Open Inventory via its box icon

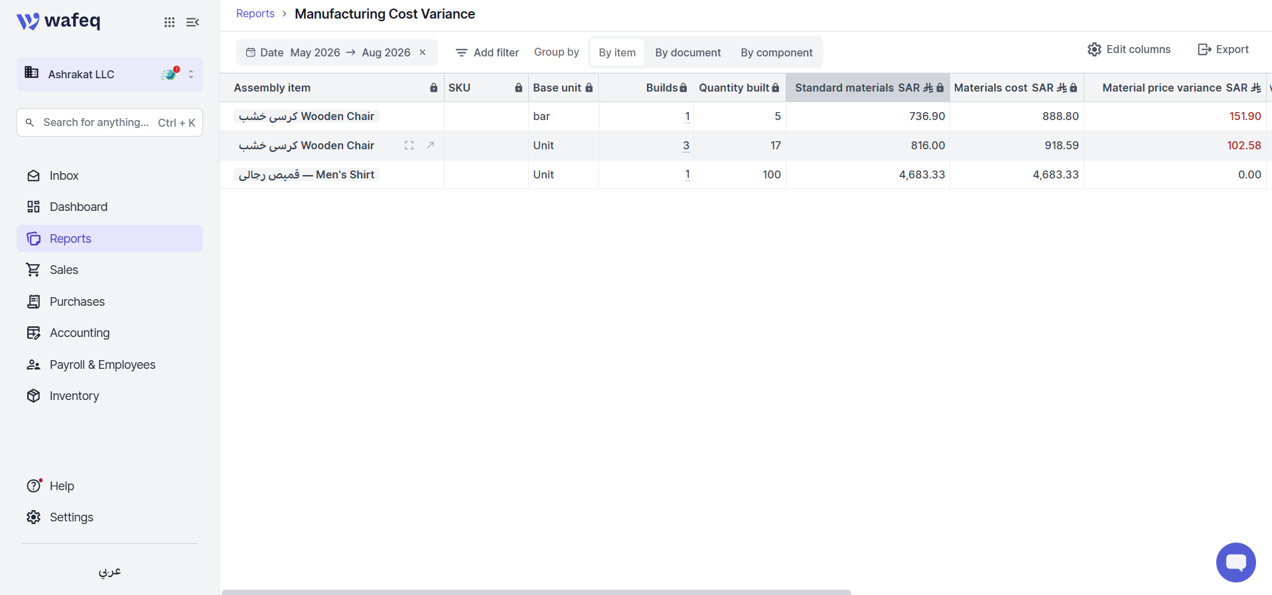tap(34, 396)
